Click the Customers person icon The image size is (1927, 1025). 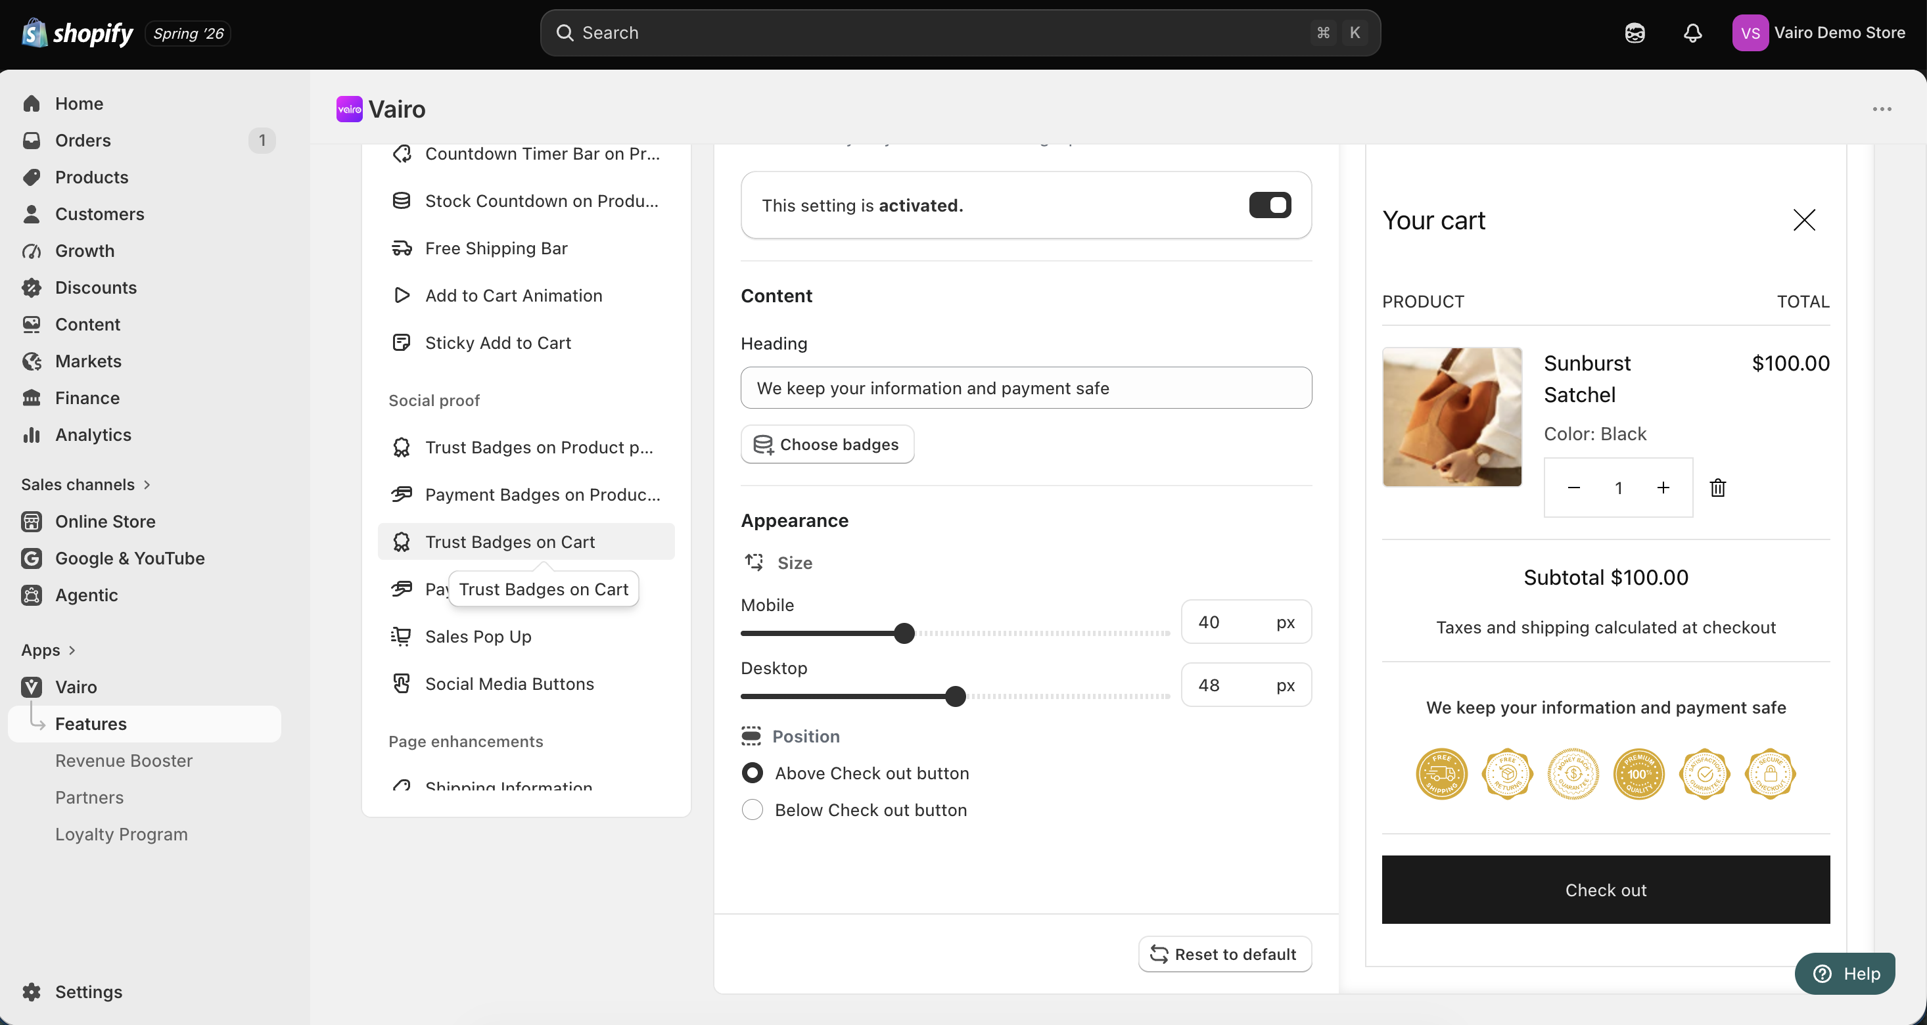pos(32,214)
